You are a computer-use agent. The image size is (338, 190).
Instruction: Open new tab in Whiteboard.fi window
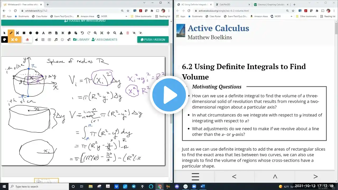[x=48, y=4]
